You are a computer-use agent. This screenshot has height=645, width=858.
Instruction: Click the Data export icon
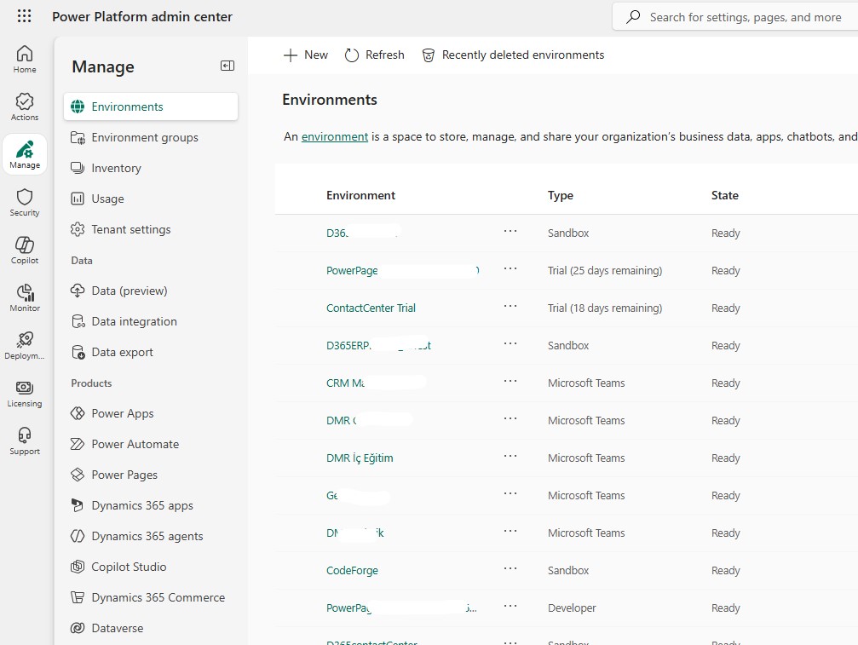(78, 352)
